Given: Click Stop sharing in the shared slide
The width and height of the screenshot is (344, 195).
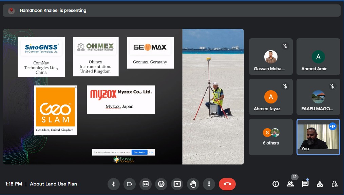Looking at the screenshot, I should pos(139,152).
